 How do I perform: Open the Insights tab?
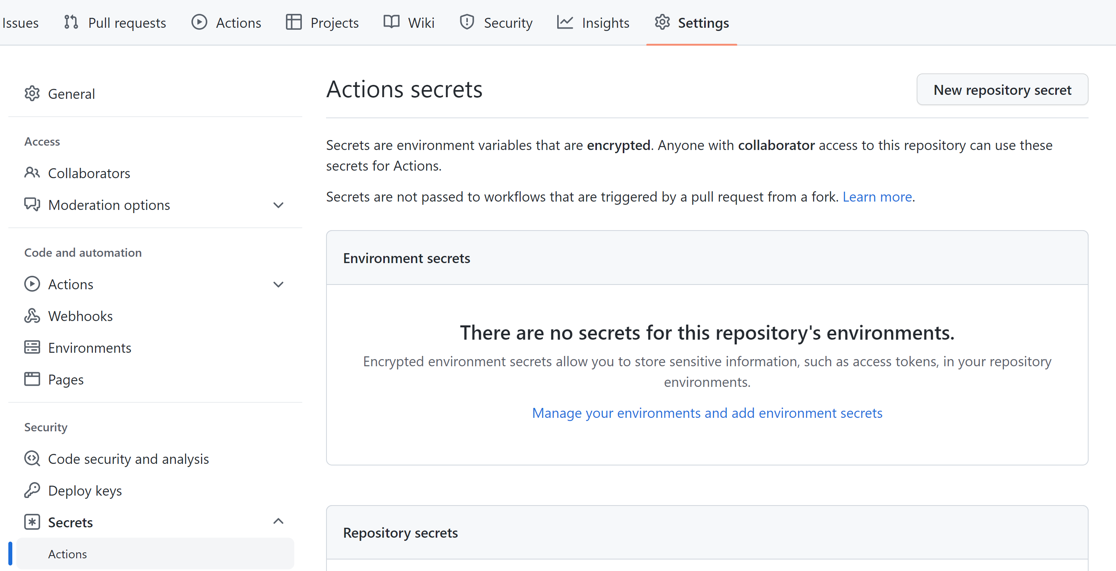pyautogui.click(x=593, y=23)
